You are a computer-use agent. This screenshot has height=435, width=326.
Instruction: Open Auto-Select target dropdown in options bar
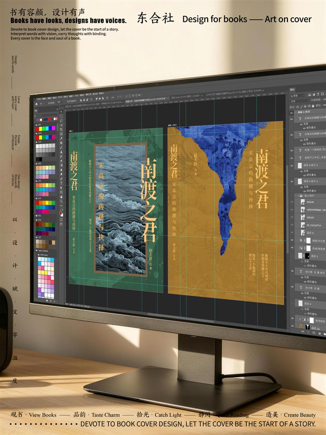[60, 102]
